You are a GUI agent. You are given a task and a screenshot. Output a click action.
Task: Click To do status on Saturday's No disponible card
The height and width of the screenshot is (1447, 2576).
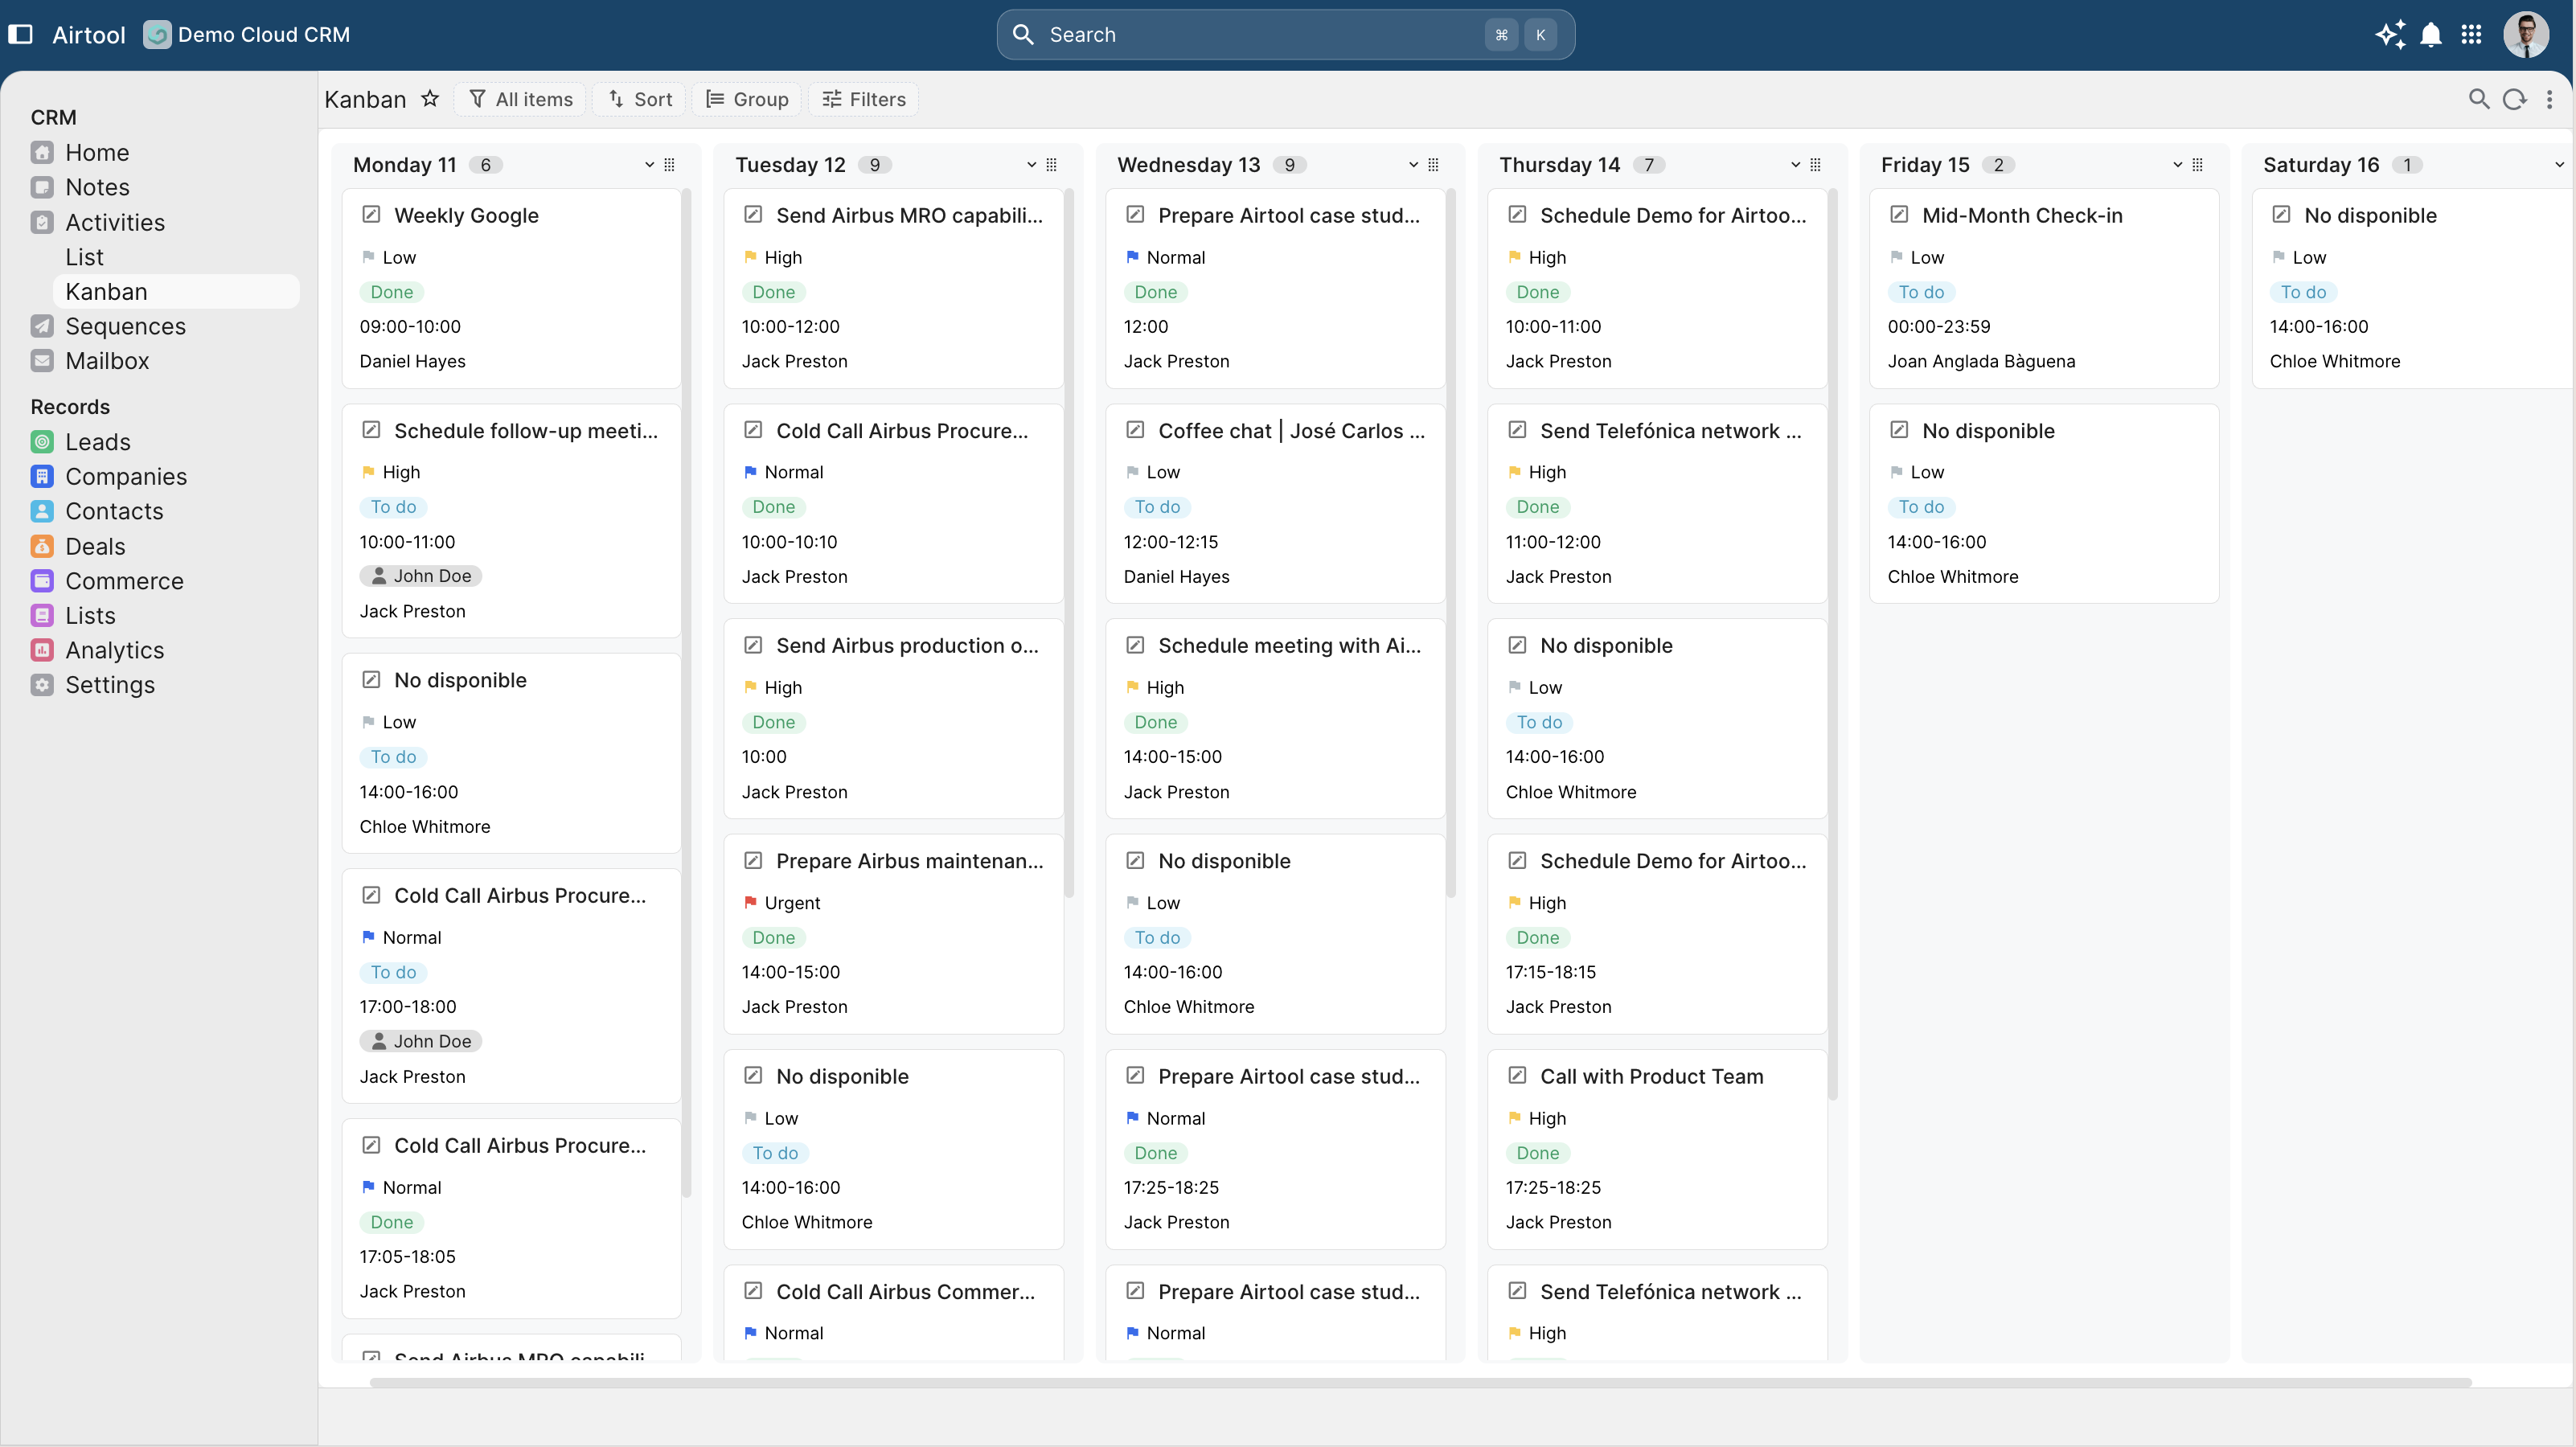click(2303, 292)
